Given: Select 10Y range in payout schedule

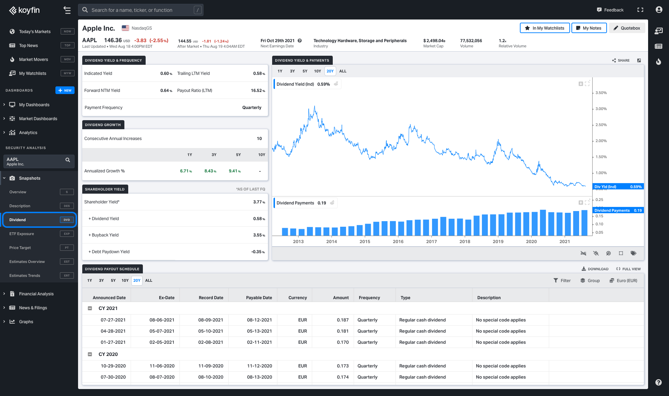Looking at the screenshot, I should [x=125, y=280].
